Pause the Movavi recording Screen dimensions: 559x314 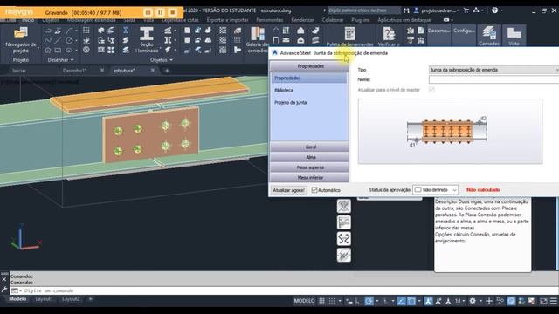coord(161,12)
